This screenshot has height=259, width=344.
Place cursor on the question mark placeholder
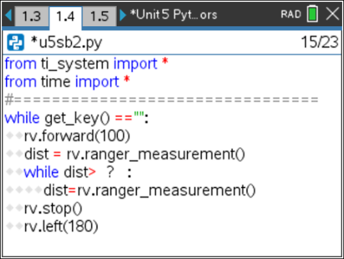click(x=110, y=172)
